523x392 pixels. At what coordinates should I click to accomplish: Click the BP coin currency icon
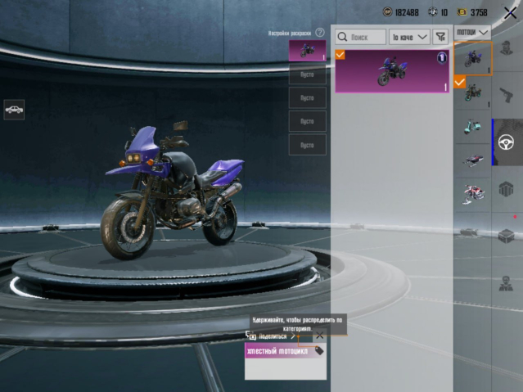(x=387, y=12)
